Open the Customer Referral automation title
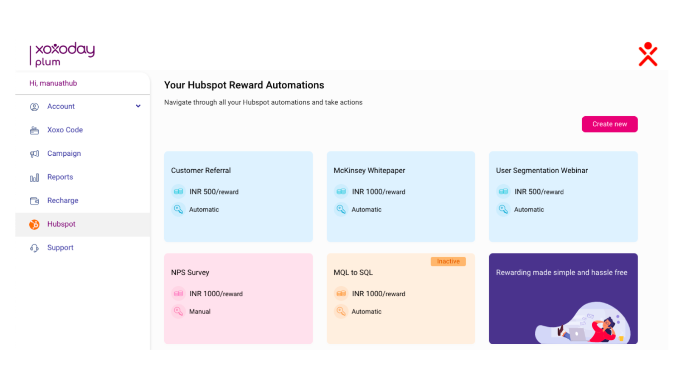The width and height of the screenshot is (679, 382). 201,170
